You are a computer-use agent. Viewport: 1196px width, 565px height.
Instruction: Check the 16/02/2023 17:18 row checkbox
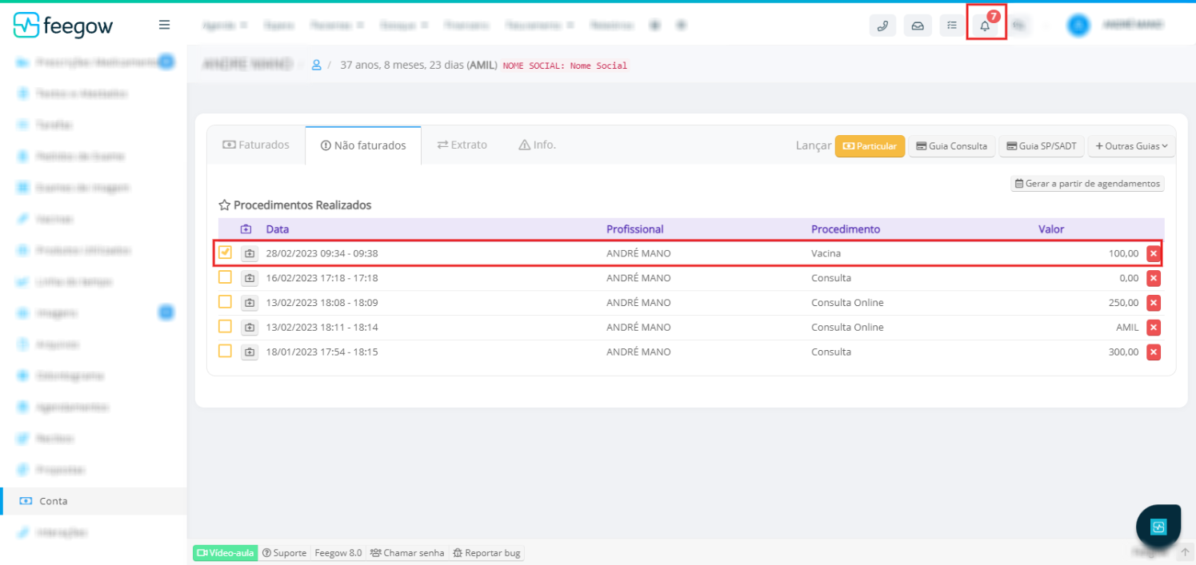point(225,277)
